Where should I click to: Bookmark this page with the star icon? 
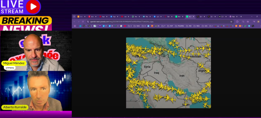231,22
